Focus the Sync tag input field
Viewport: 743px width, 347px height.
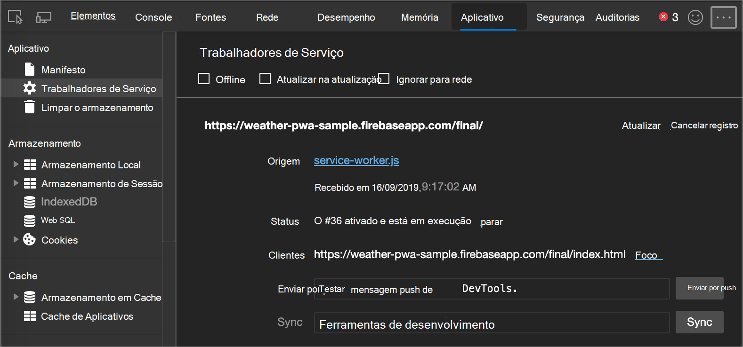(x=492, y=323)
